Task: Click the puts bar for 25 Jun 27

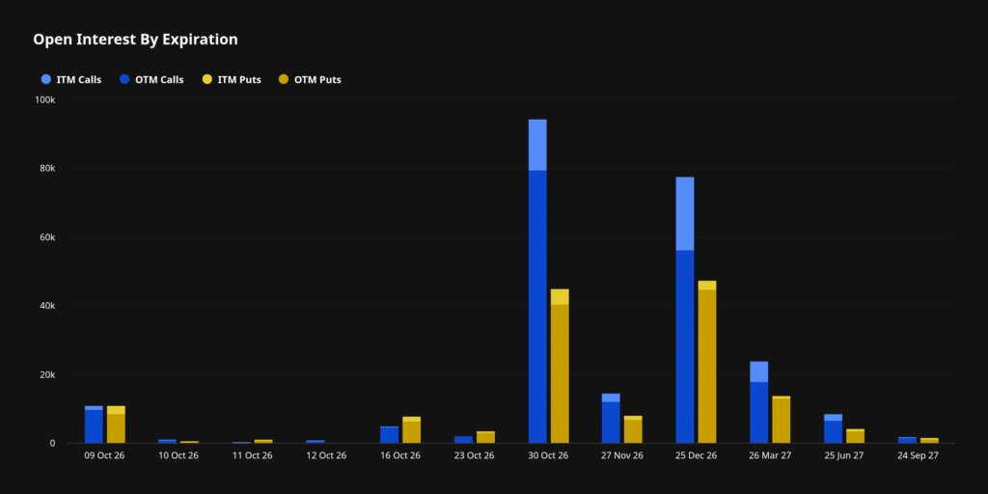Action: point(855,436)
